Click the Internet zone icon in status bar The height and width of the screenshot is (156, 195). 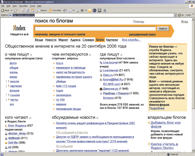click(x=169, y=154)
